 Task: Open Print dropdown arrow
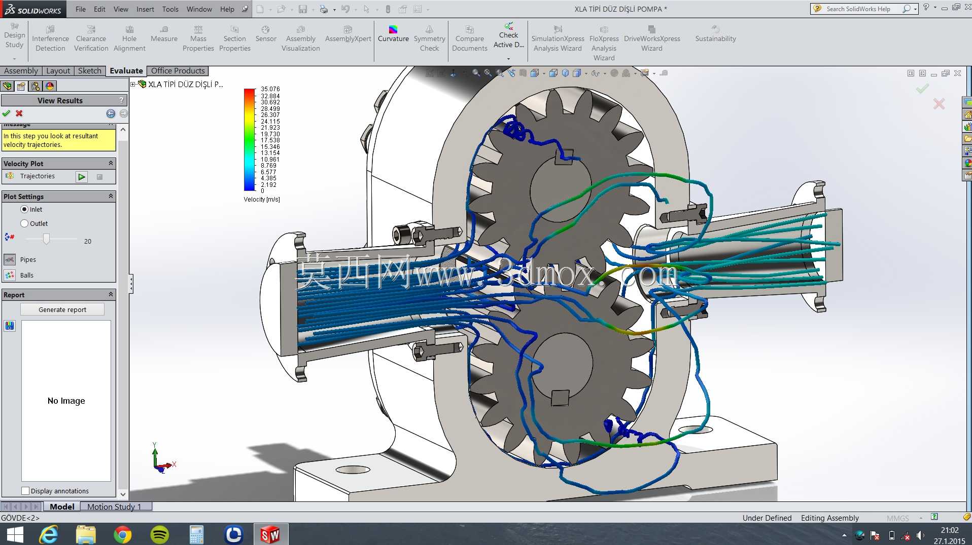click(334, 10)
